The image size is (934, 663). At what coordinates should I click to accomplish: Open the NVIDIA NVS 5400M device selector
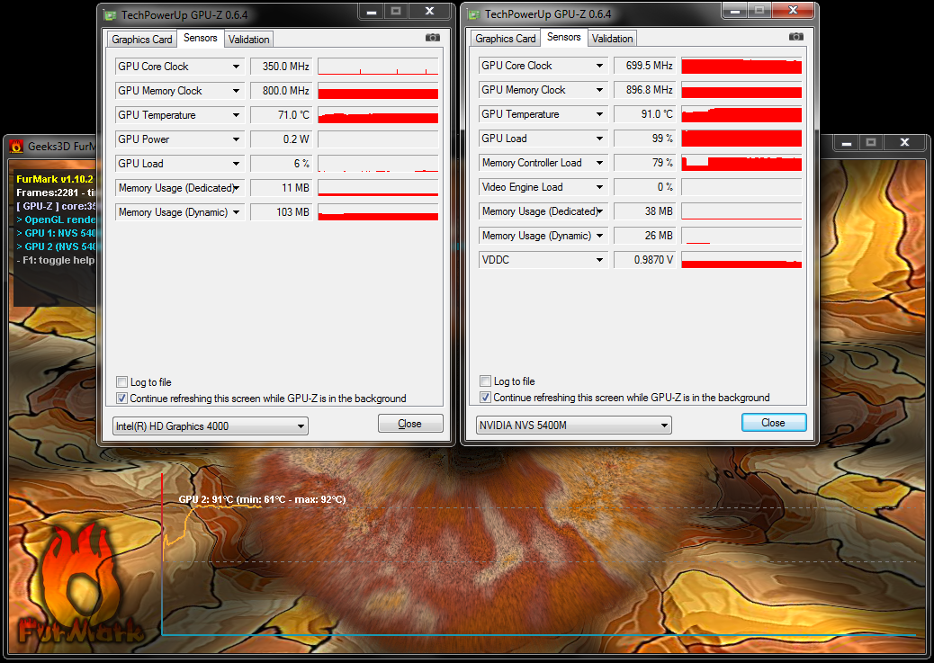click(x=573, y=425)
